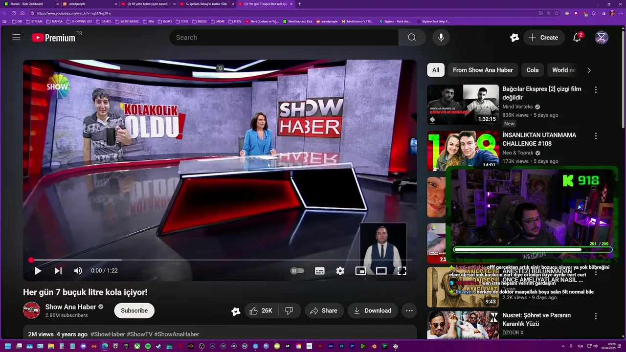
Task: Click the video progress bar scrubber
Action: (31, 260)
